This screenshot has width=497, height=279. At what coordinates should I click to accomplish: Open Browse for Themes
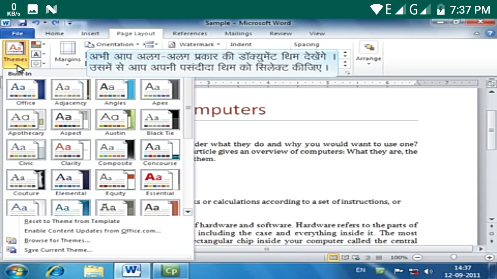point(57,240)
